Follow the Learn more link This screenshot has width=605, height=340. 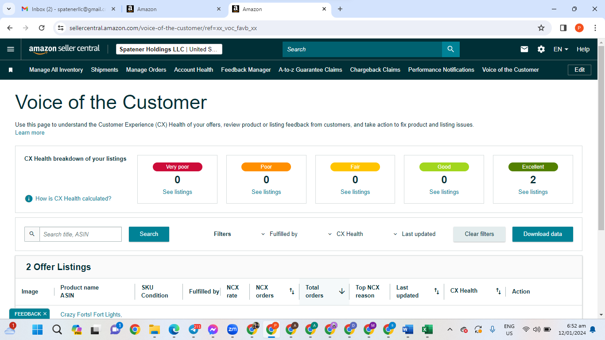(x=30, y=133)
